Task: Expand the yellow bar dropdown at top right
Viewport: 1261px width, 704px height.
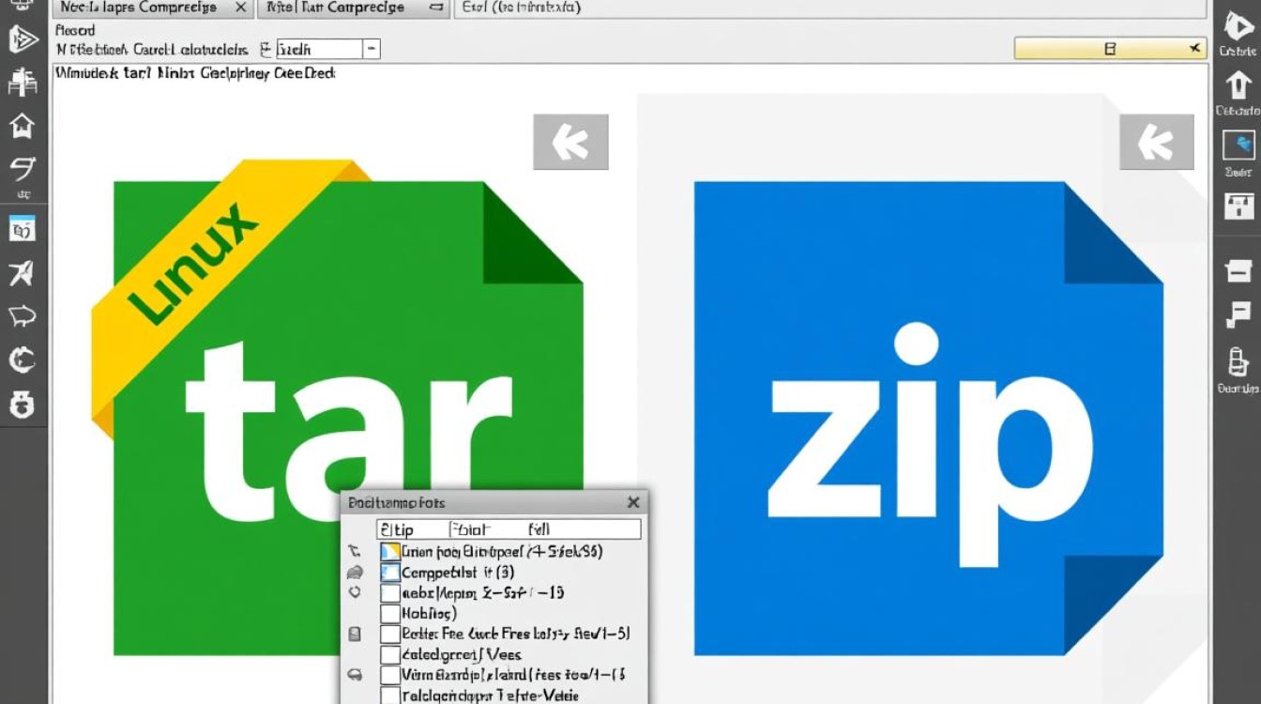Action: coord(1194,49)
